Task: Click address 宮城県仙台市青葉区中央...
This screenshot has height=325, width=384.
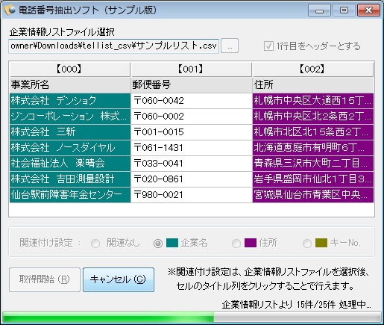Action: [x=313, y=195]
